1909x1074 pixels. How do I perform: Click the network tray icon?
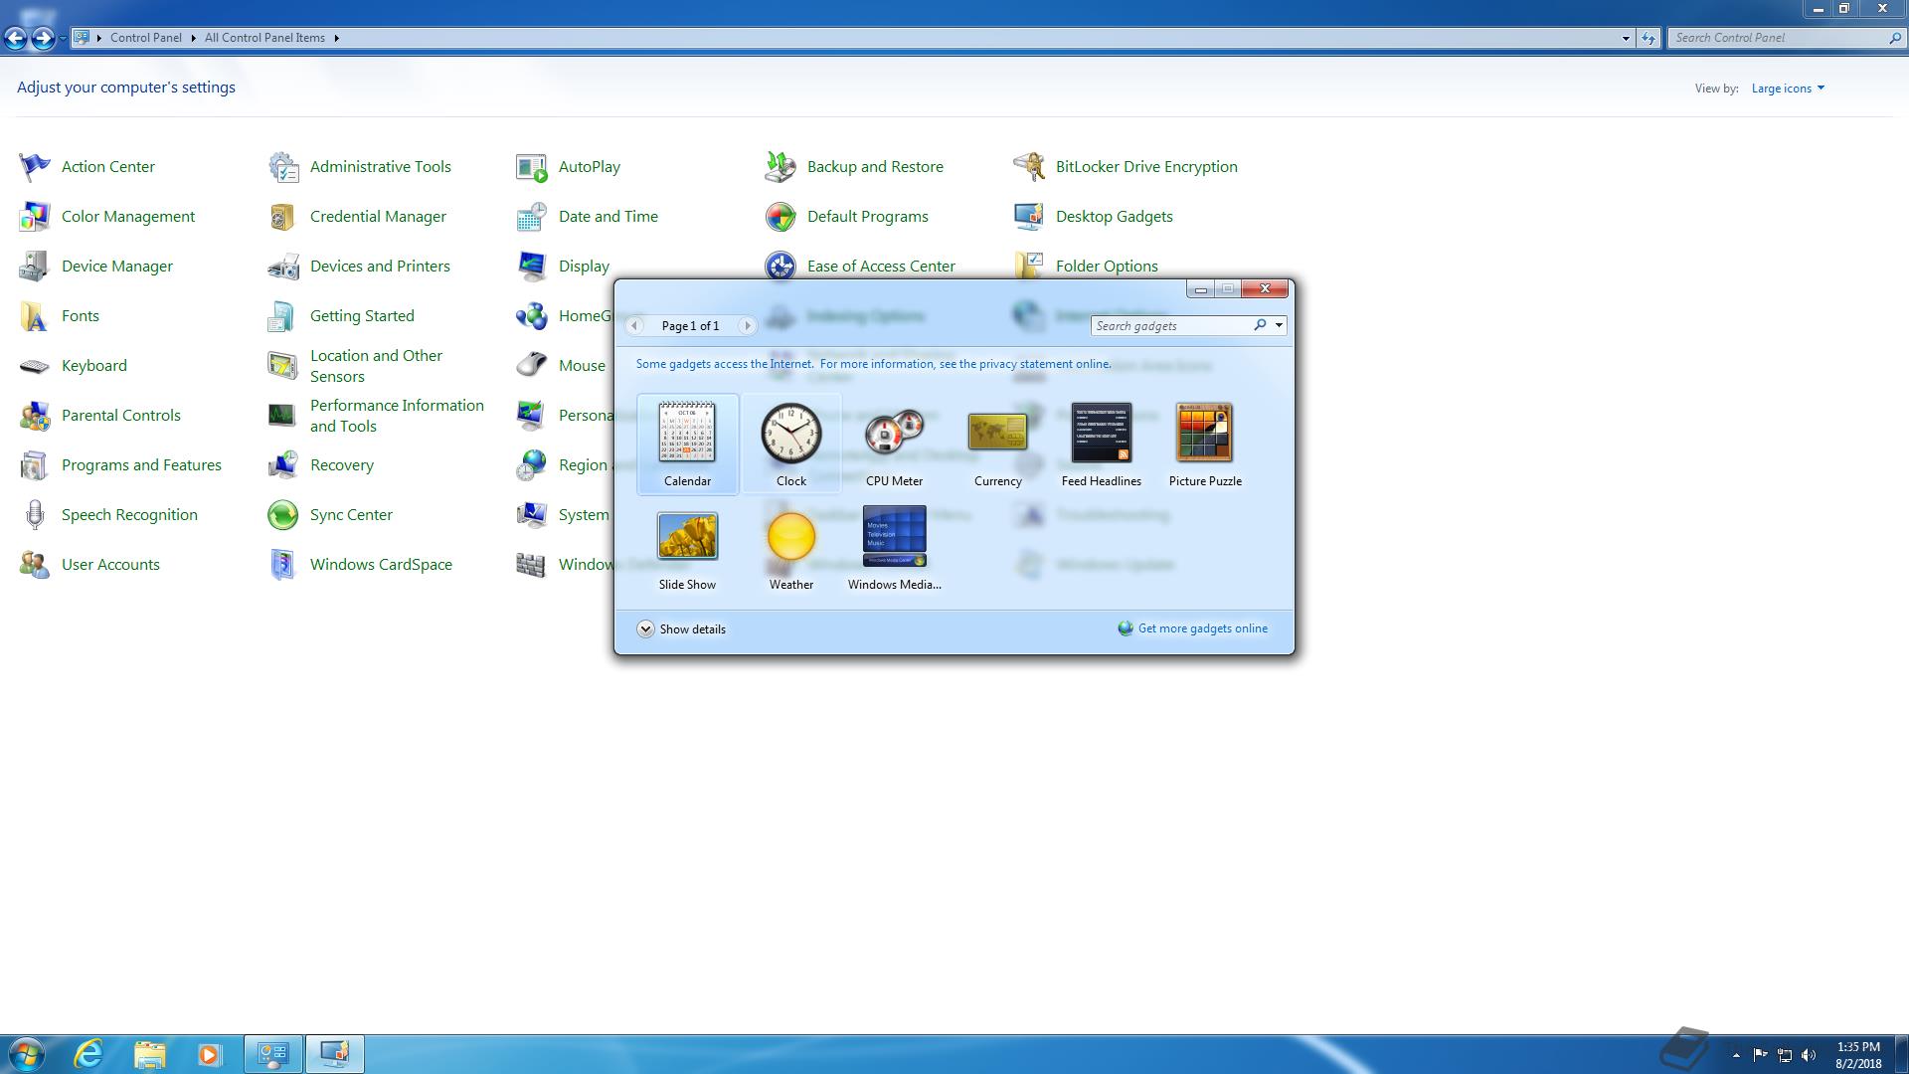pos(1785,1055)
